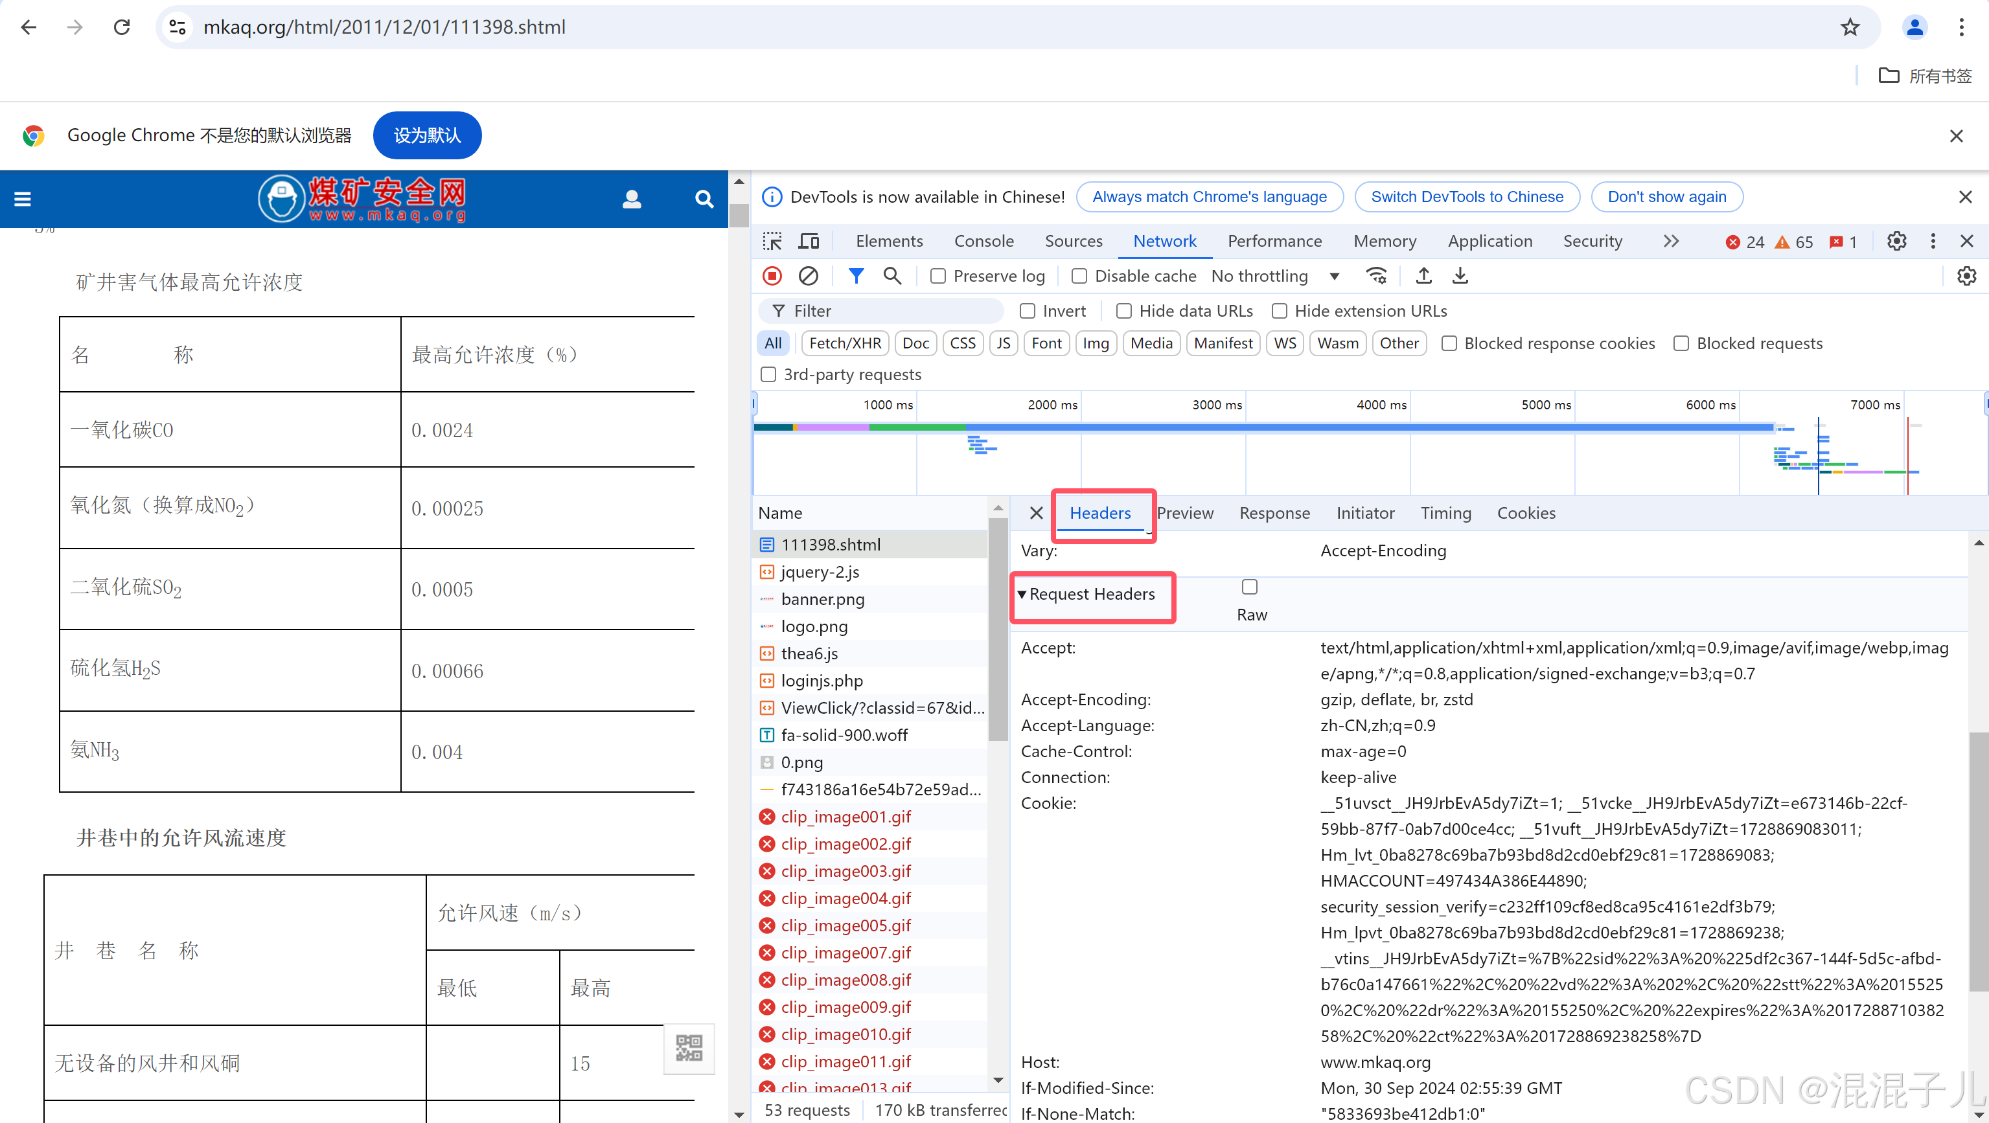Search within network requests
Screen dimensions: 1989x1123
click(x=891, y=275)
